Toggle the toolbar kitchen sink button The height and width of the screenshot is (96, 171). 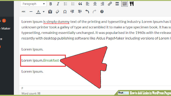pyautogui.click(x=125, y=4)
